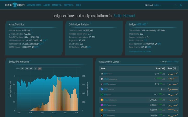Open the yXLM asset link

[110, 84]
